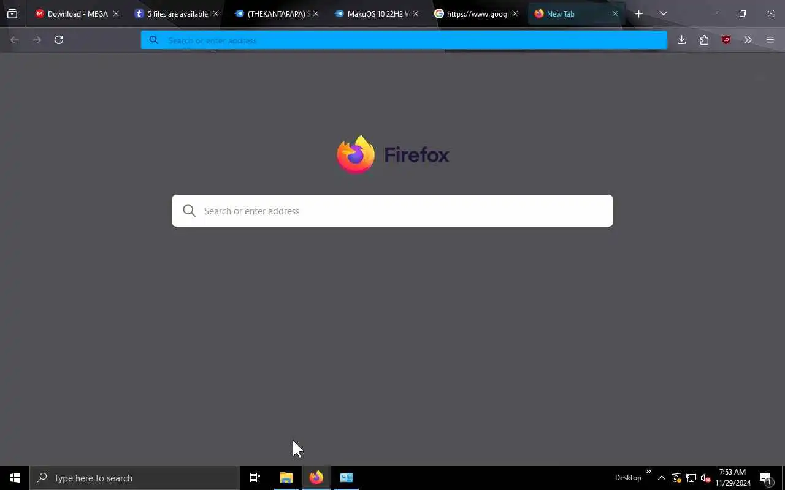Viewport: 785px width, 490px height.
Task: Focus the page's Search or enter address box
Action: tap(392, 211)
